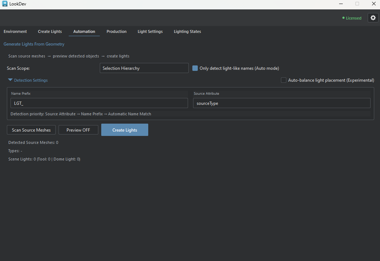Click the Detected Source Meshes: 0 text
Image resolution: width=380 pixels, height=261 pixels.
33,142
